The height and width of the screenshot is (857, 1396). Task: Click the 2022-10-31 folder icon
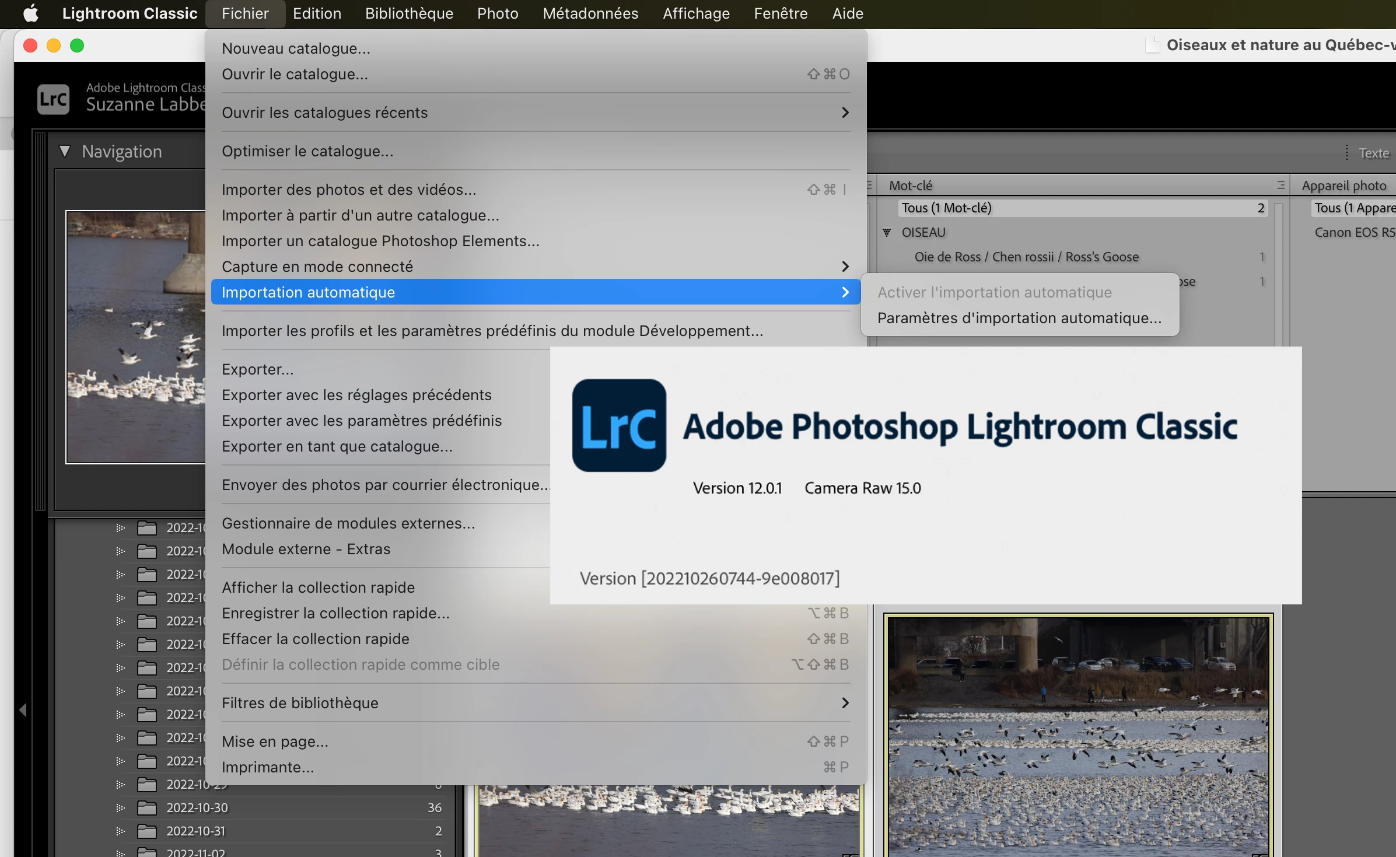pyautogui.click(x=146, y=831)
